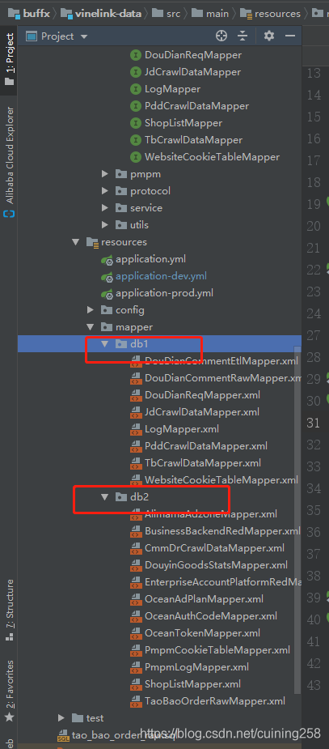The width and height of the screenshot is (329, 749).
Task: Open the Project view dropdown
Action: coord(84,36)
